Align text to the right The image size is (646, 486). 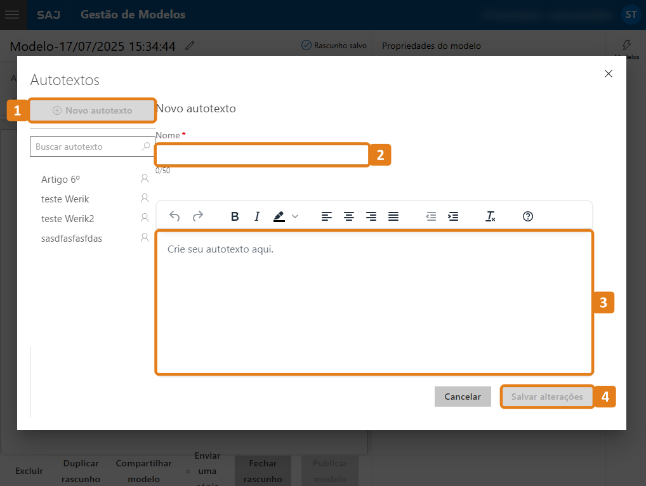coord(371,216)
